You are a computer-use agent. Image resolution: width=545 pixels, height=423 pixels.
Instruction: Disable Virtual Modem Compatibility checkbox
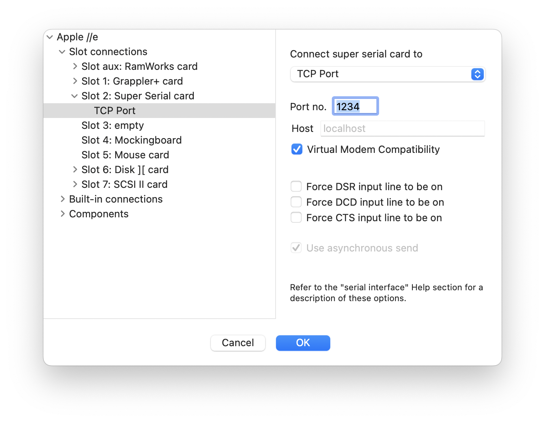(x=297, y=149)
